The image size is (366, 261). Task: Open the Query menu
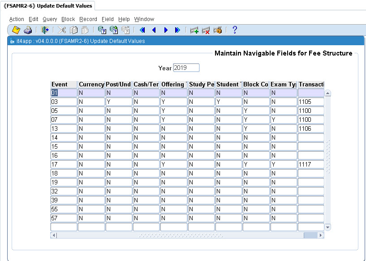click(x=50, y=19)
